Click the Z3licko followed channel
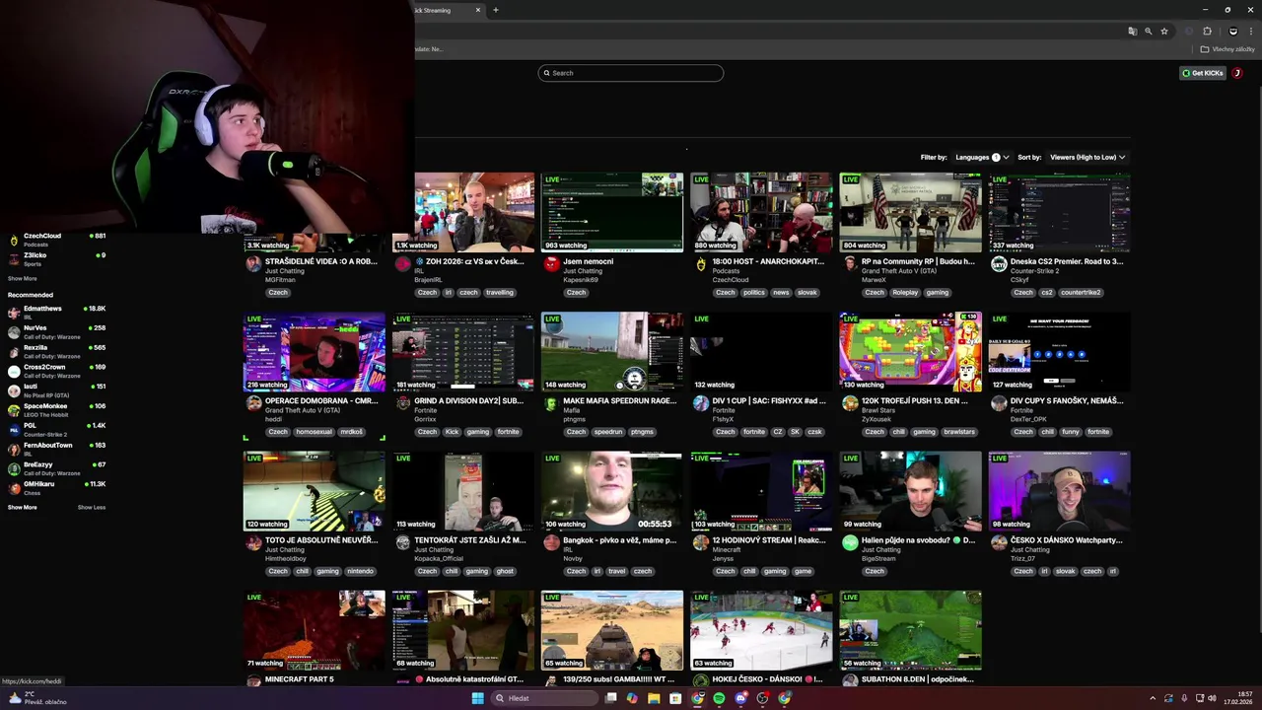The width and height of the screenshot is (1262, 710). click(x=57, y=258)
